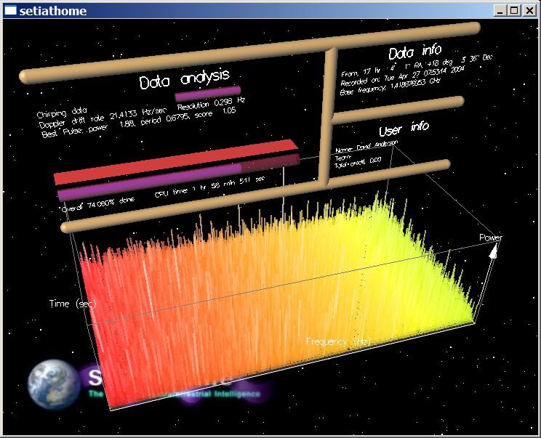Screen dimensions: 541x438
Task: Click the 'Base frequency' GHz line
Action: (x=390, y=86)
